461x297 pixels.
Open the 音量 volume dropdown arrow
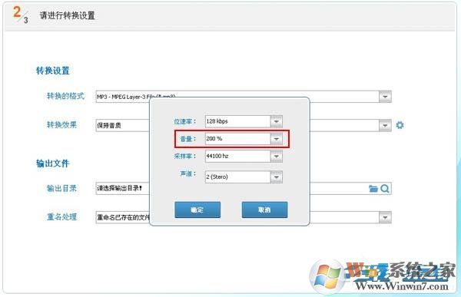coord(276,139)
